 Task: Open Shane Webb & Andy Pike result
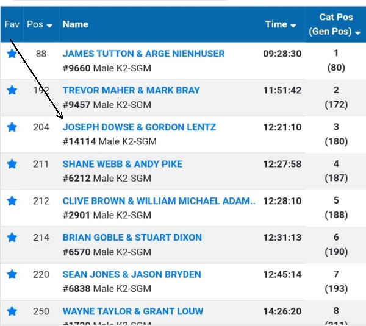coord(123,164)
